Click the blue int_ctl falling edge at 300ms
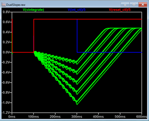Image resolution: width=149 pixels, height=121 pixels. coord(77,36)
